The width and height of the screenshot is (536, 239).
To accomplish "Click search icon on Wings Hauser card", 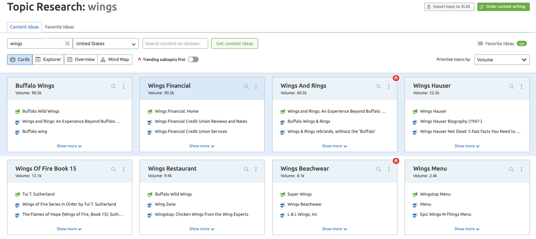I will click(x=511, y=86).
